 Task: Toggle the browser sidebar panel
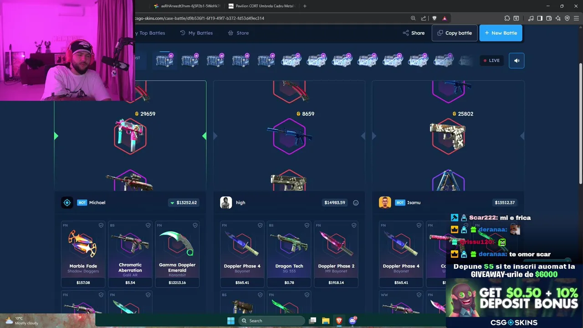[x=540, y=18]
